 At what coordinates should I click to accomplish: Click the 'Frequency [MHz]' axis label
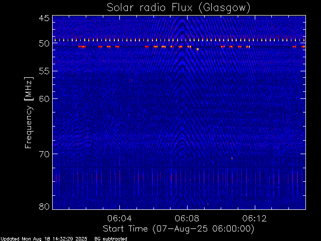tap(29, 112)
